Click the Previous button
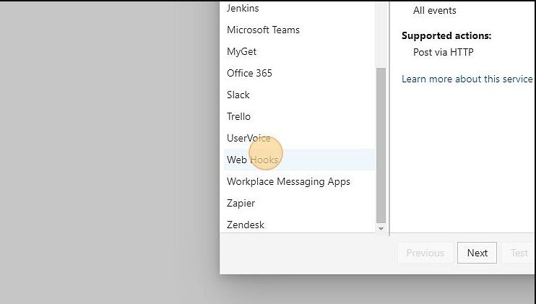This screenshot has width=536, height=304. (425, 253)
